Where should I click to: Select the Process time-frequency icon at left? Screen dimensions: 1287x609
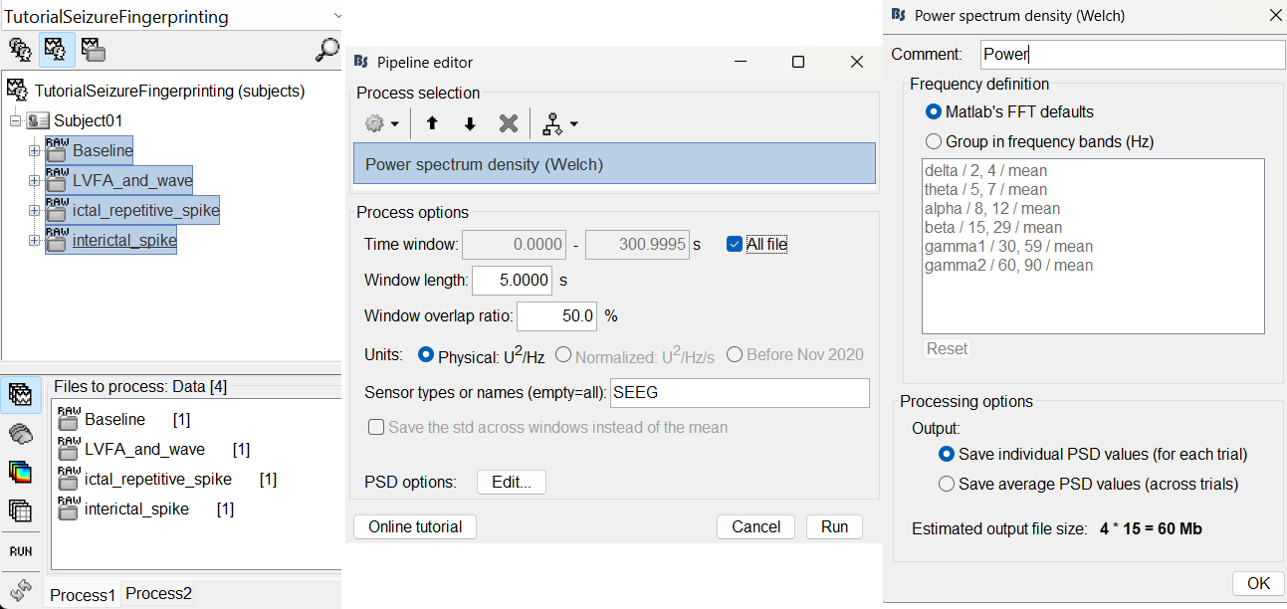20,472
